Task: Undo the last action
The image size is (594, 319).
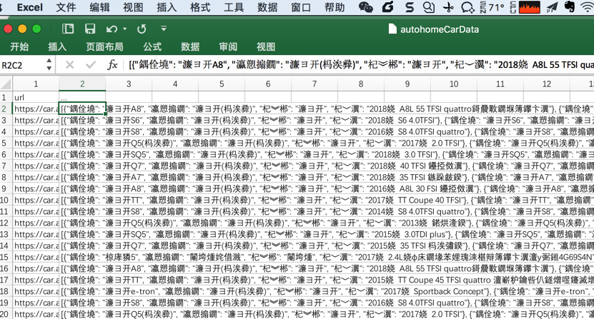Action: (112, 29)
